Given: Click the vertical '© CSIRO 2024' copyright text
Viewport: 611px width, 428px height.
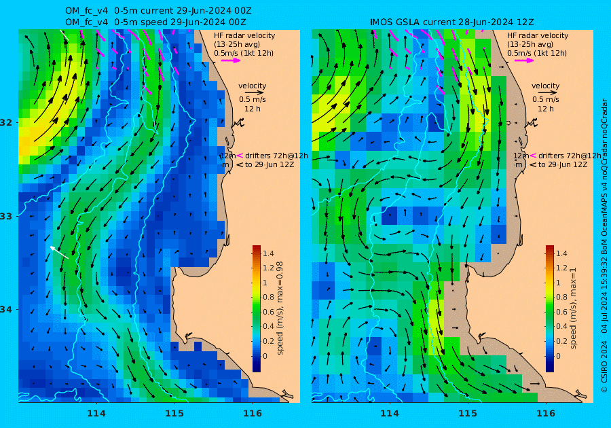Looking at the screenshot, I should coord(604,366).
